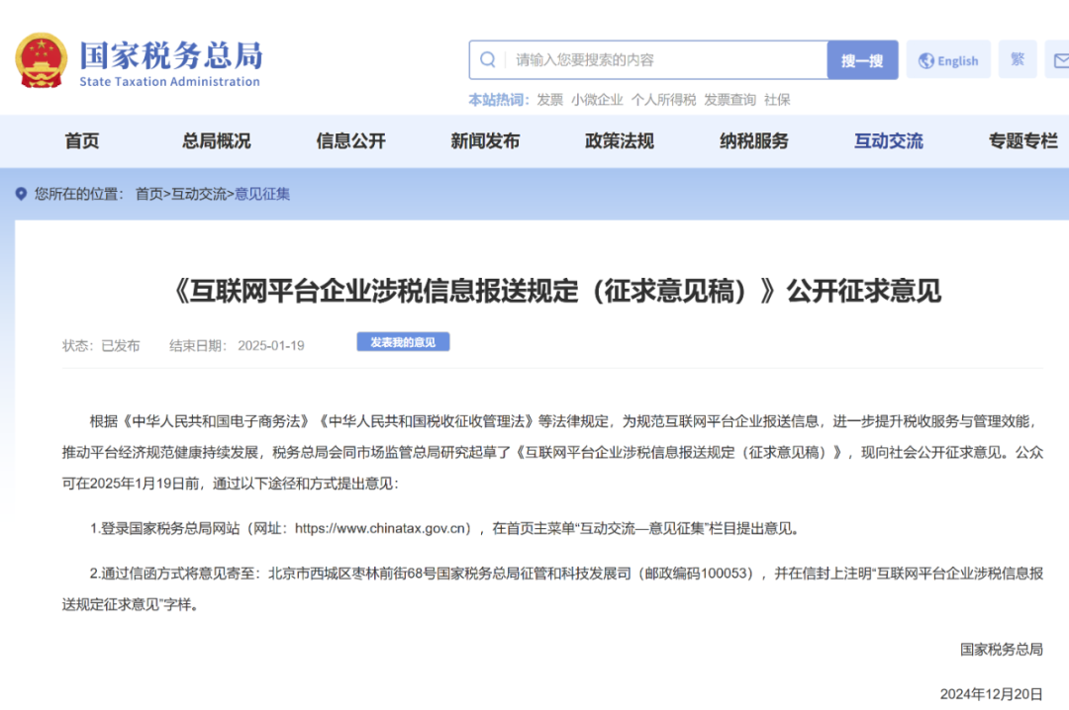Open the 互动交流 menu
Viewport: 1069px width, 710px height.
coord(887,141)
